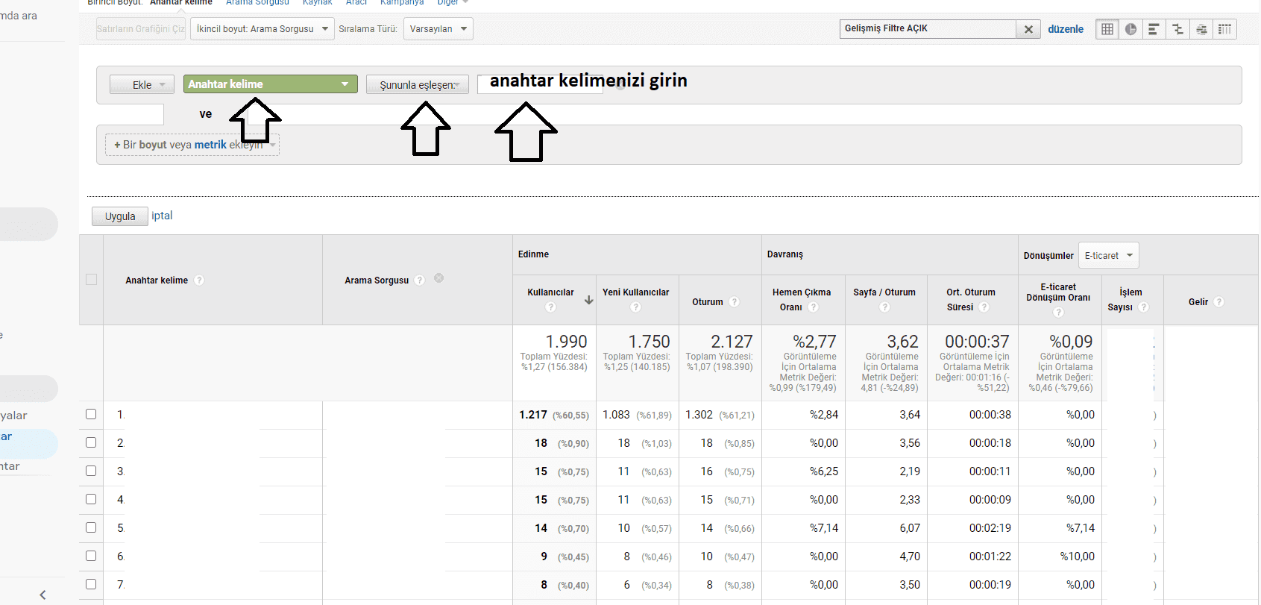Viewport: 1261px width, 605px height.
Task: Switch to the data table view icon
Action: (x=1107, y=29)
